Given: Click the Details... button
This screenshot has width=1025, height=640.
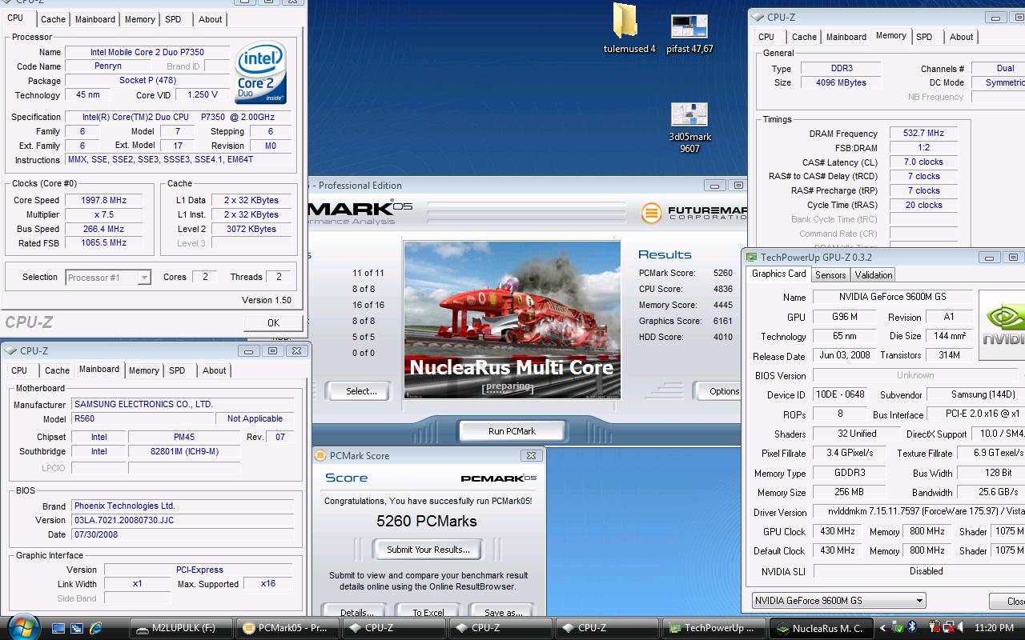Looking at the screenshot, I should point(356,611).
